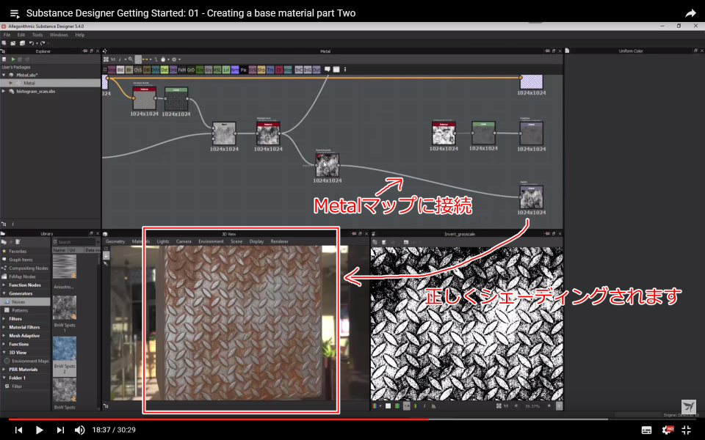Add an FX-Map (FxM) node shortcut
The image size is (705, 440).
182,70
